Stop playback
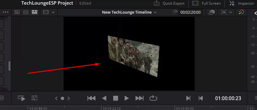 116,98
